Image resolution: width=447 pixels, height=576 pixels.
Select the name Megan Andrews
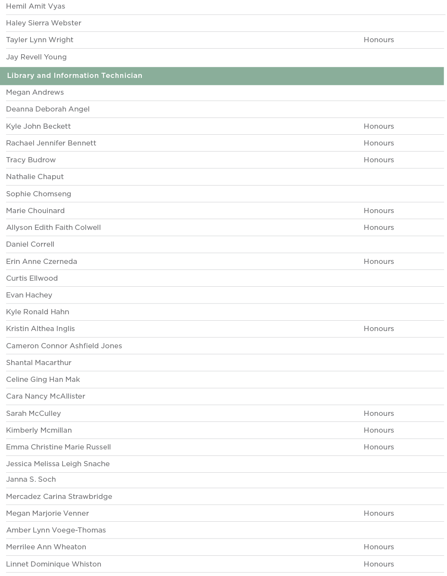pyautogui.click(x=35, y=93)
